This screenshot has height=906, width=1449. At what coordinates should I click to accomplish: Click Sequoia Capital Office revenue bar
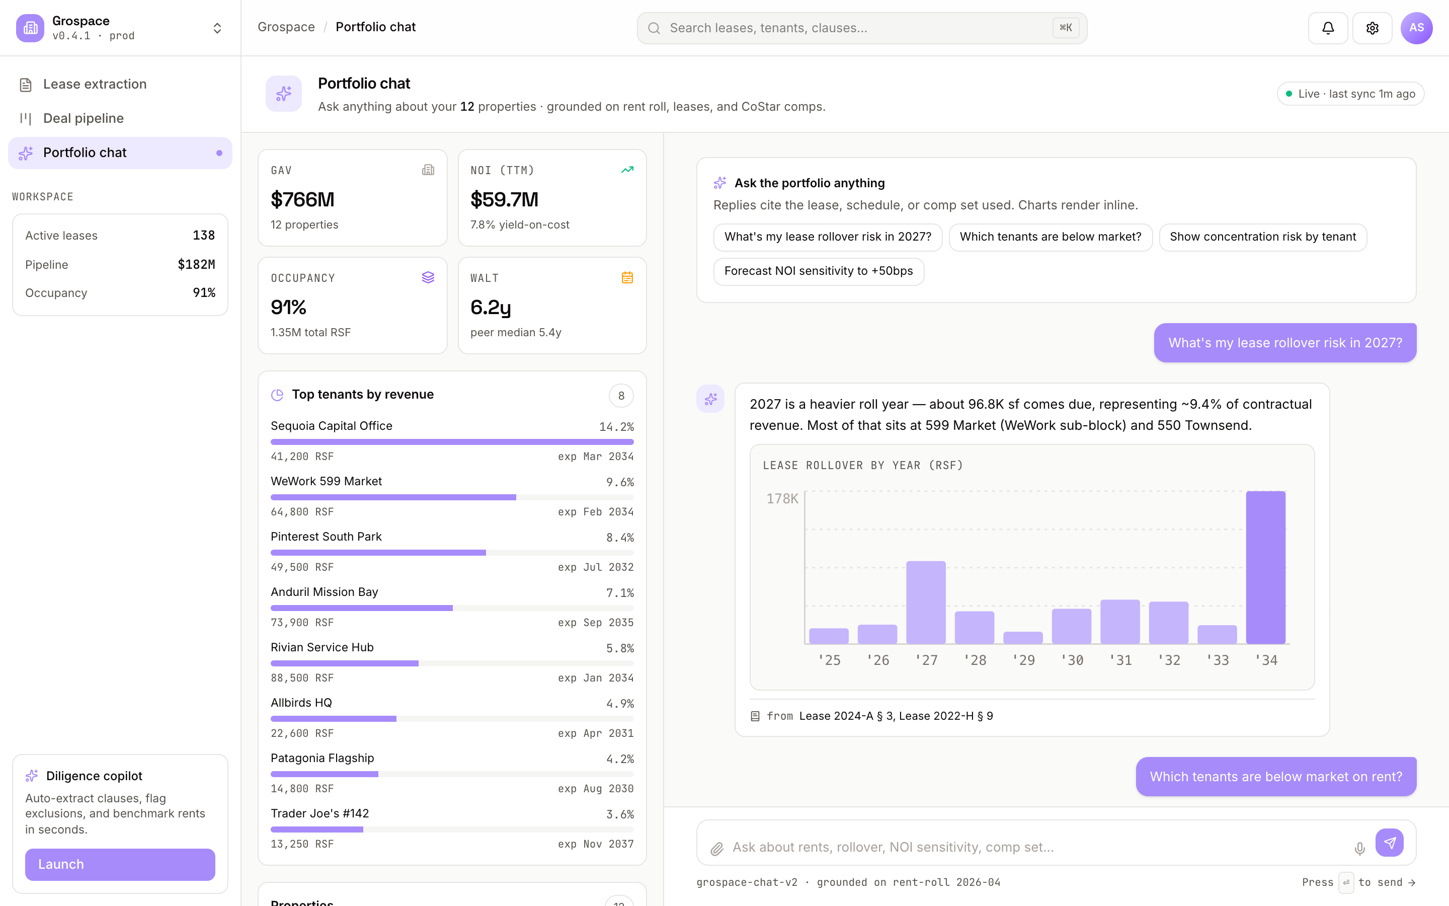tap(452, 441)
